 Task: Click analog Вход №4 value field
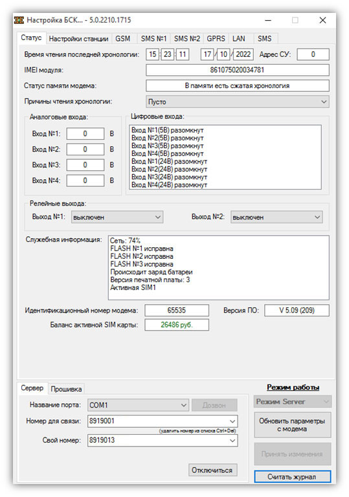pos(85,181)
